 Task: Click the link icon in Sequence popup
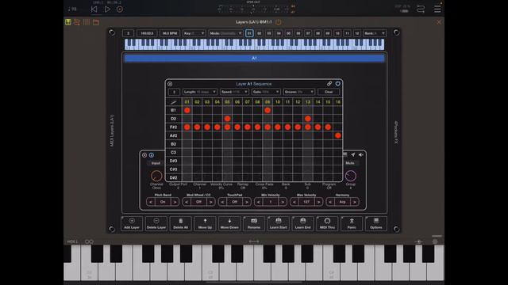[x=329, y=83]
